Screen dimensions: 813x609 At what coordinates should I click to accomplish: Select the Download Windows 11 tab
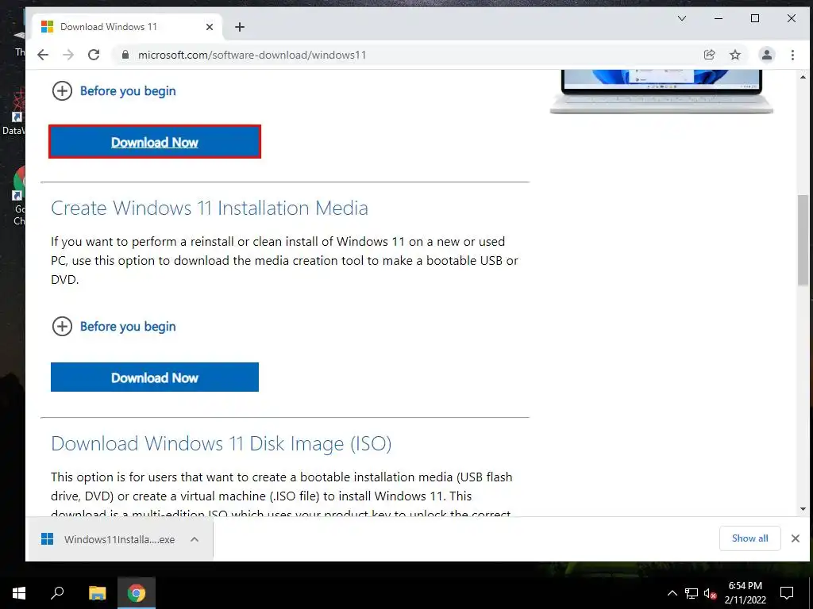tap(127, 27)
